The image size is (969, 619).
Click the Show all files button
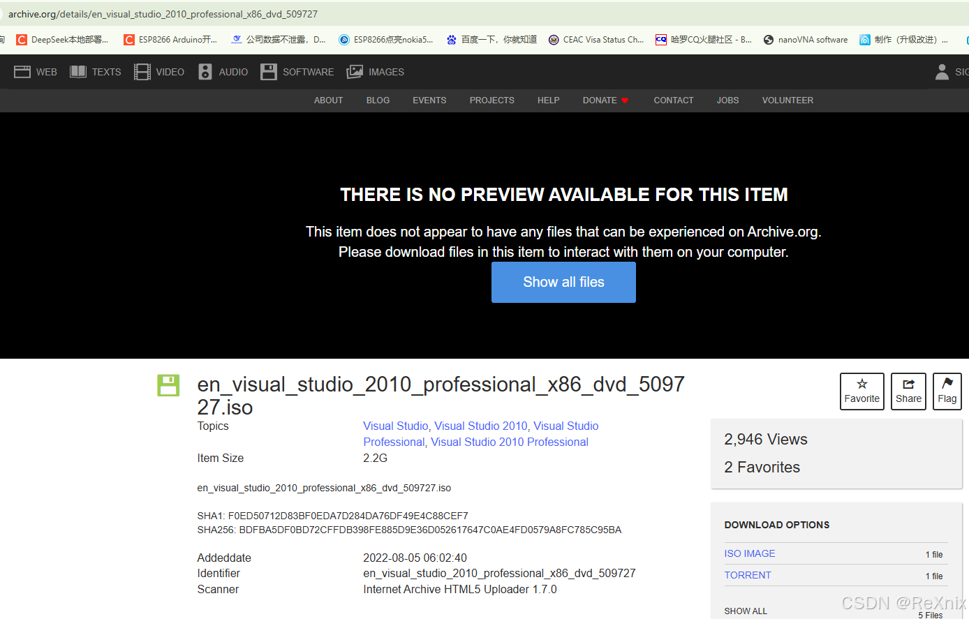[x=563, y=282]
